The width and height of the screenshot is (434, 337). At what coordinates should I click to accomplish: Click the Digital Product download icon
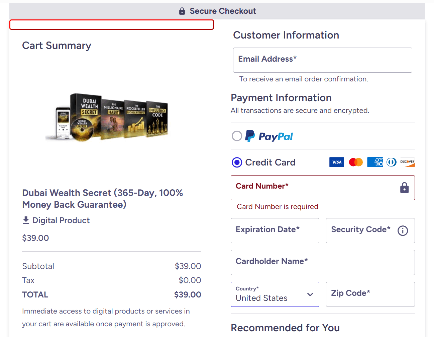(26, 220)
